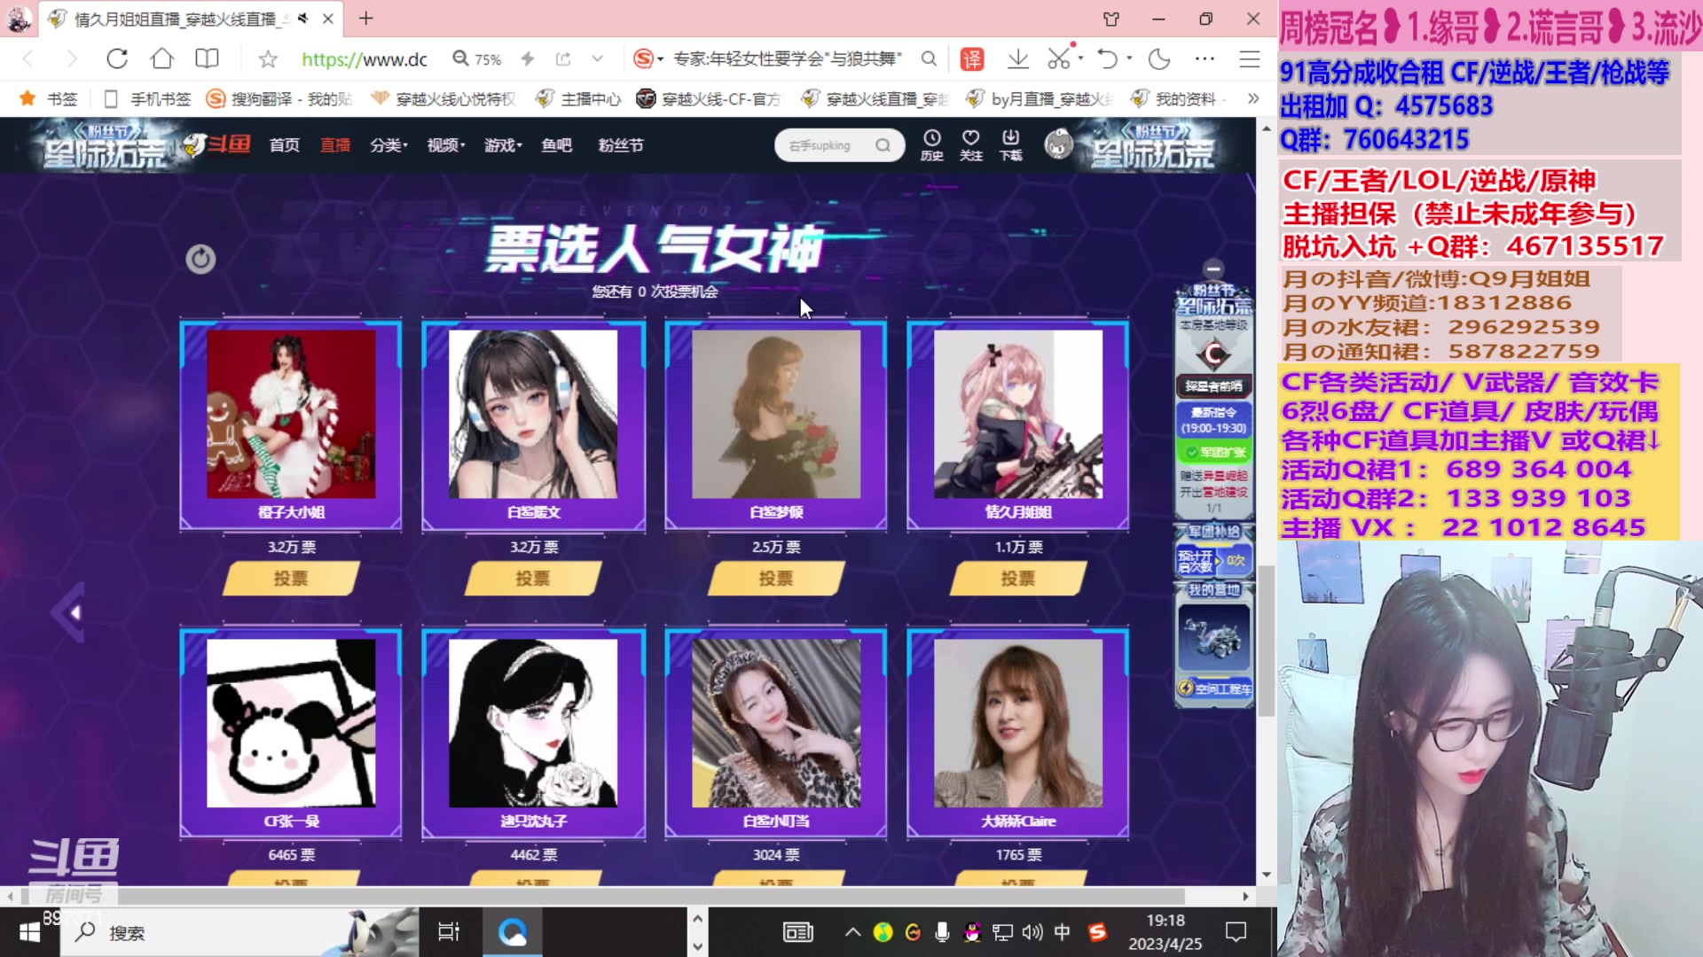Open the Sogou search engine selector
Image resolution: width=1703 pixels, height=957 pixels.
(648, 59)
